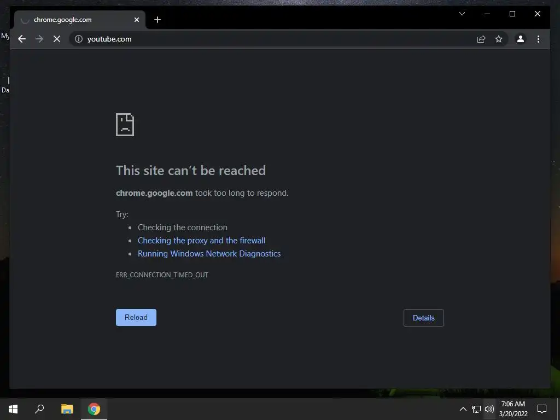Select the chrome.google.com tab

tap(80, 20)
